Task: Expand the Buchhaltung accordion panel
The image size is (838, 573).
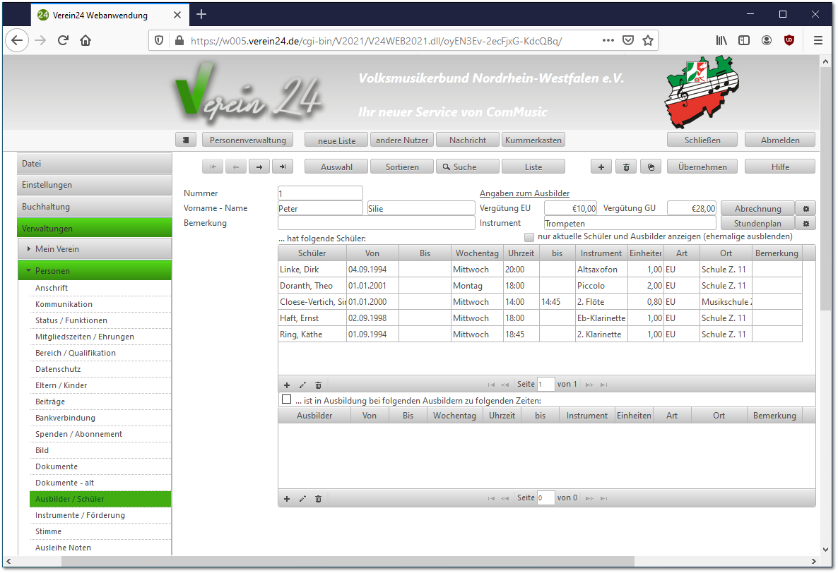Action: (x=95, y=207)
